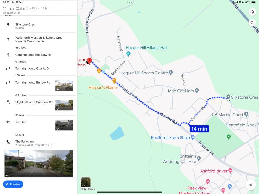This screenshot has height=194, width=259.
Task: Tap Brittain's Wedding Car Hire marker
Action: 199,158
